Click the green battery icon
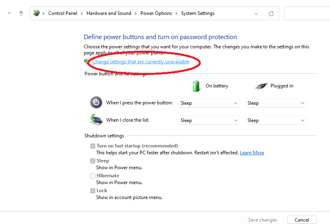The height and width of the screenshot is (224, 330). pyautogui.click(x=196, y=86)
